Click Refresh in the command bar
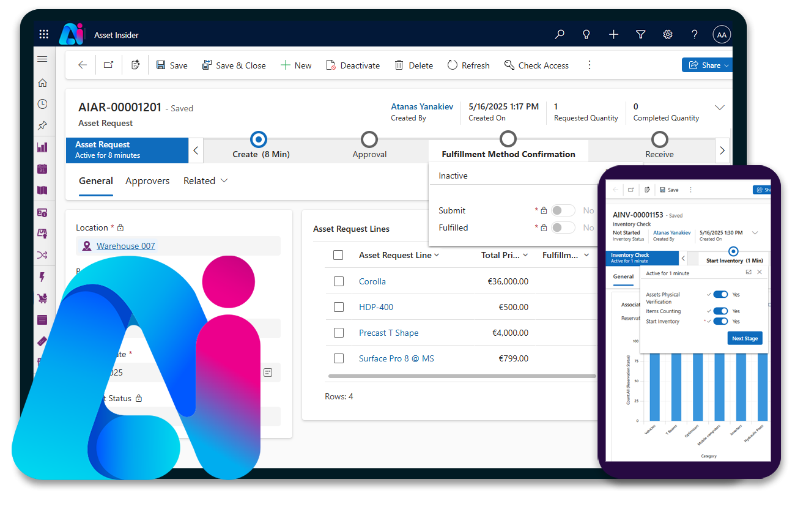Screen dimensions: 795x507 468,65
